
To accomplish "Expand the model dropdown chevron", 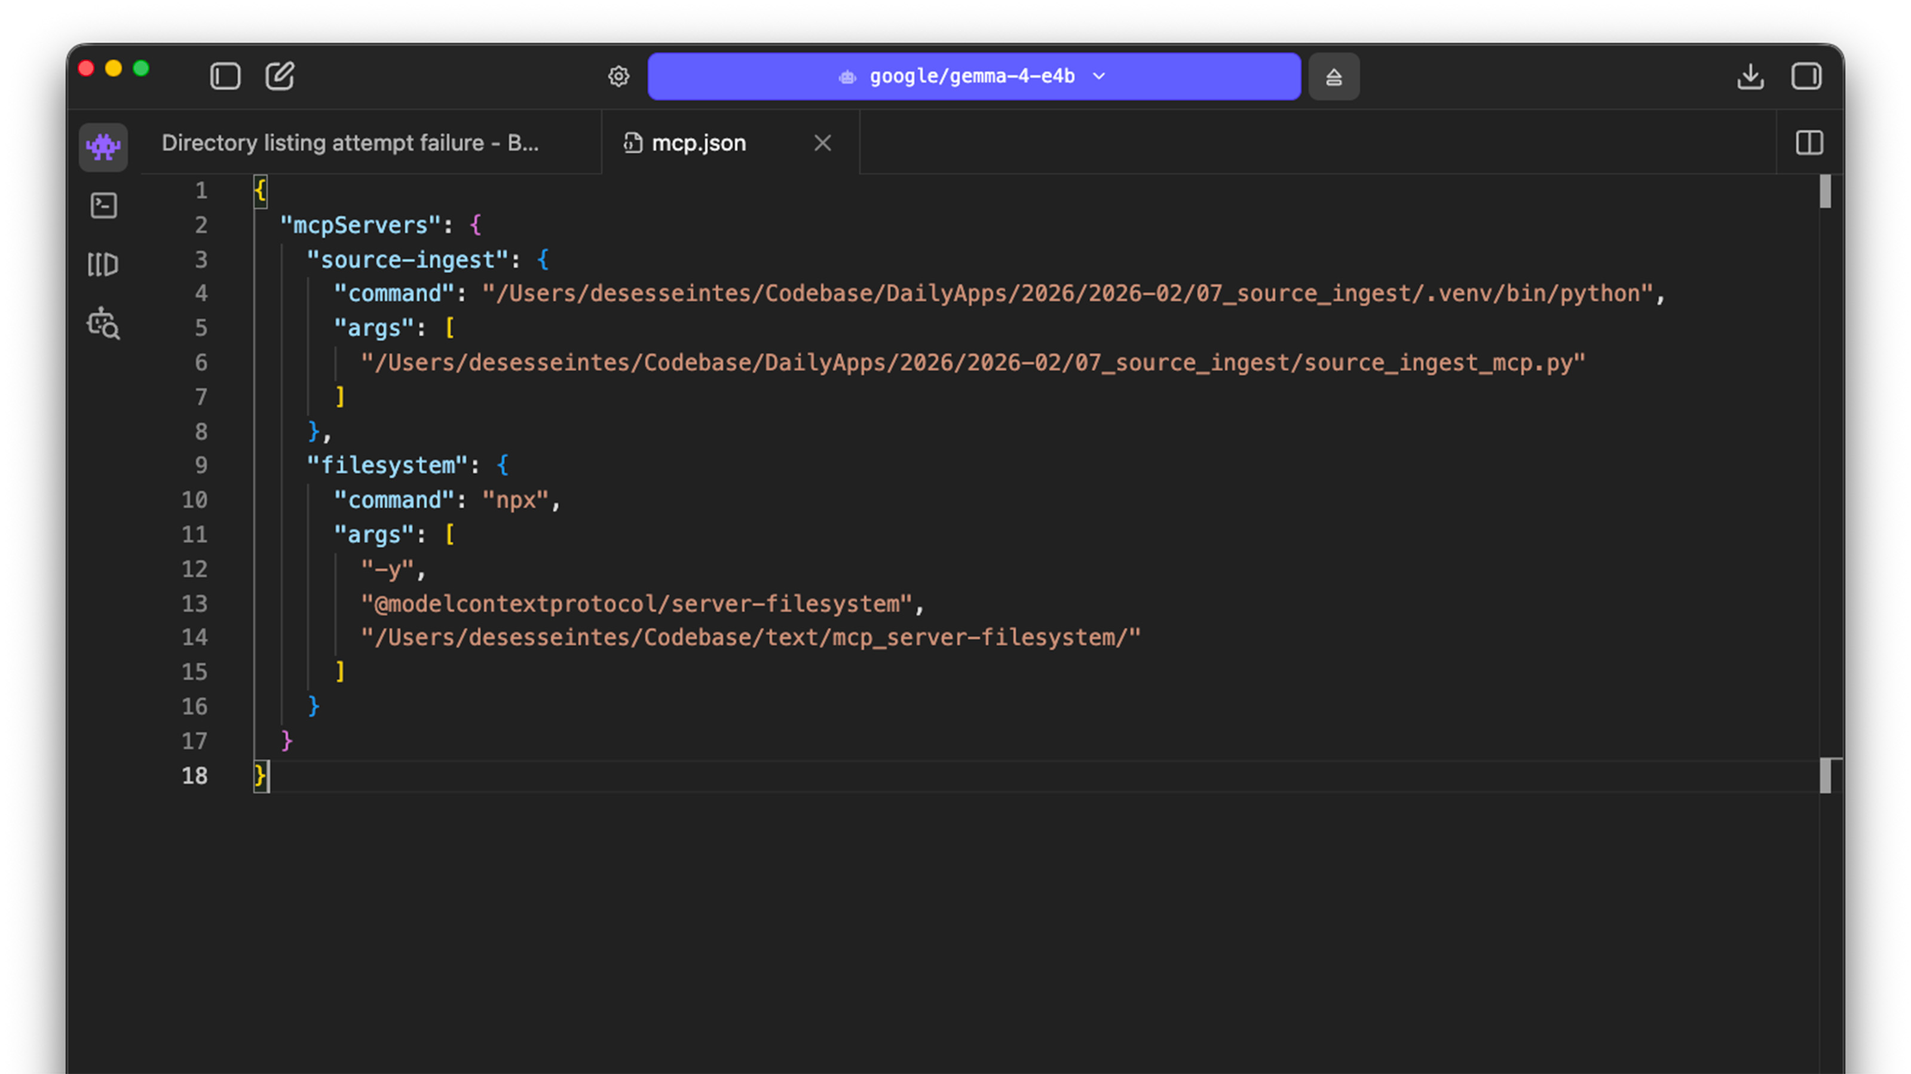I will tap(1100, 76).
